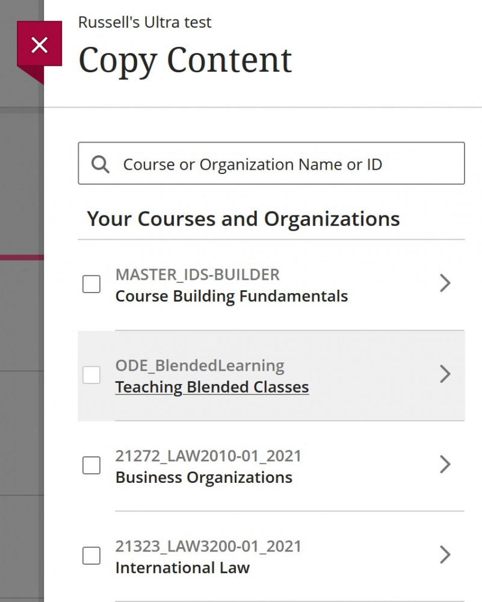The height and width of the screenshot is (602, 482).
Task: Open the Teaching Blended Classes link
Action: tap(212, 386)
